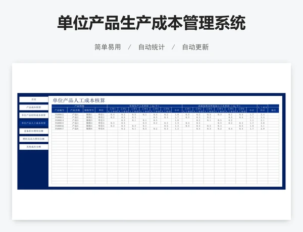Click the 工序6 header under 表面处理及外协加工
The image size is (303, 232).
241,110
